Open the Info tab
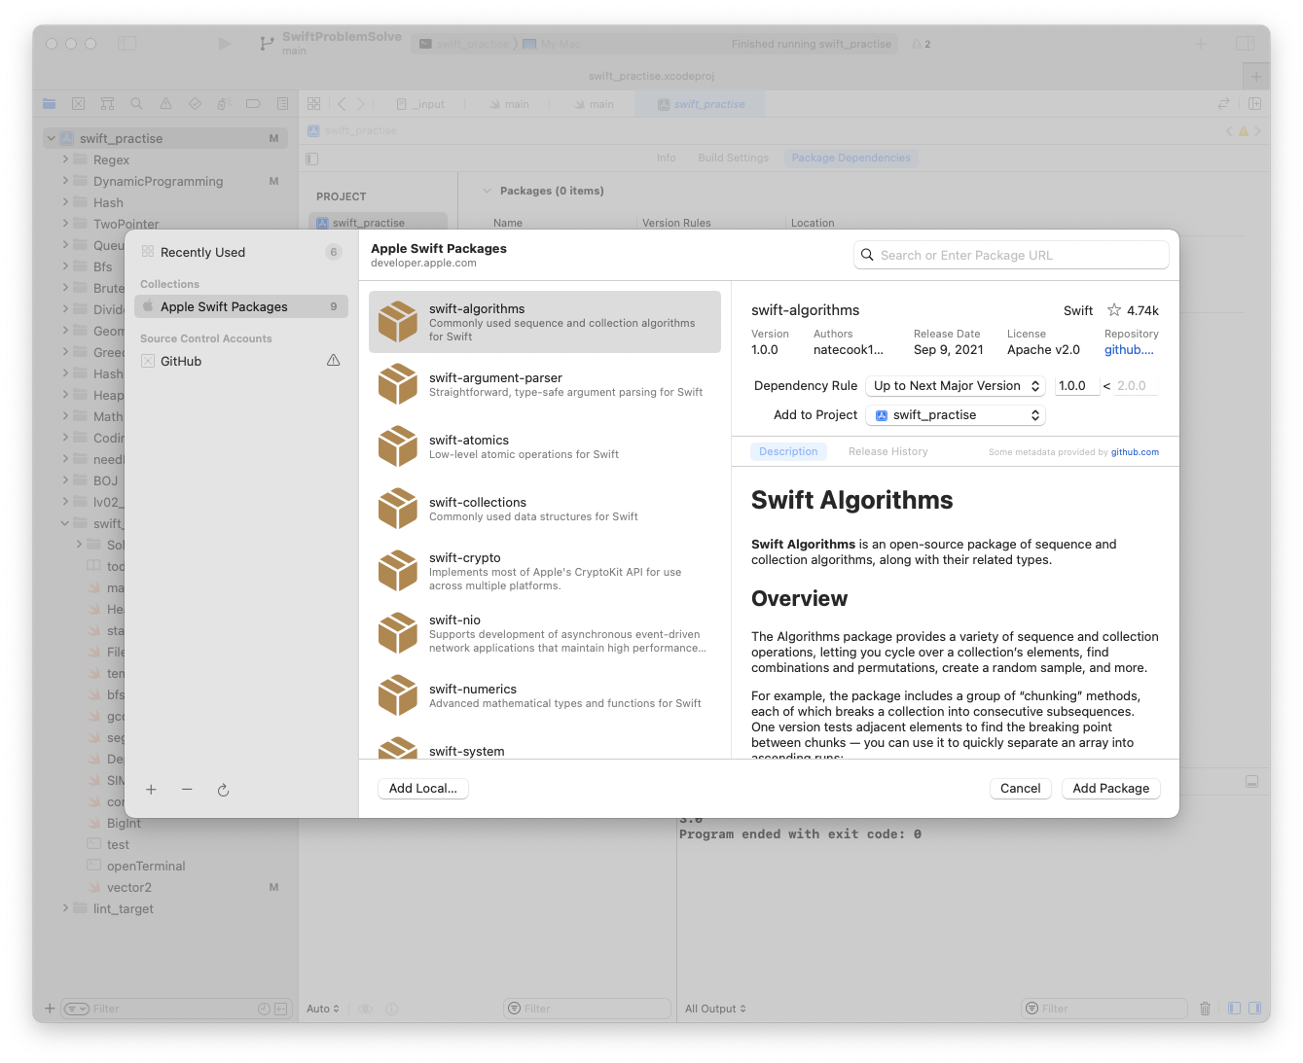The image size is (1303, 1063). click(x=666, y=158)
